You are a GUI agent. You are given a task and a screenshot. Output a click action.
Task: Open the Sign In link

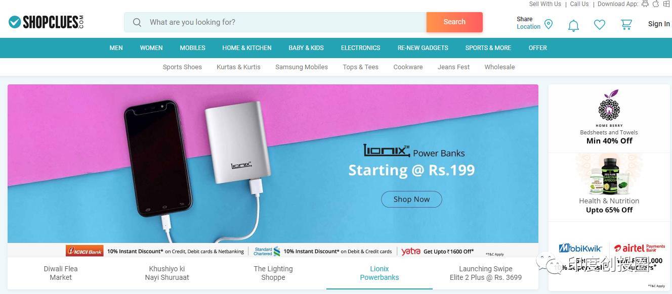pos(659,24)
